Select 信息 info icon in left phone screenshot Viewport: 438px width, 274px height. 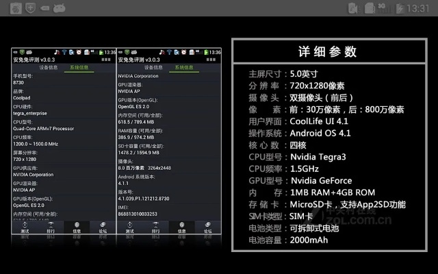click(x=77, y=227)
